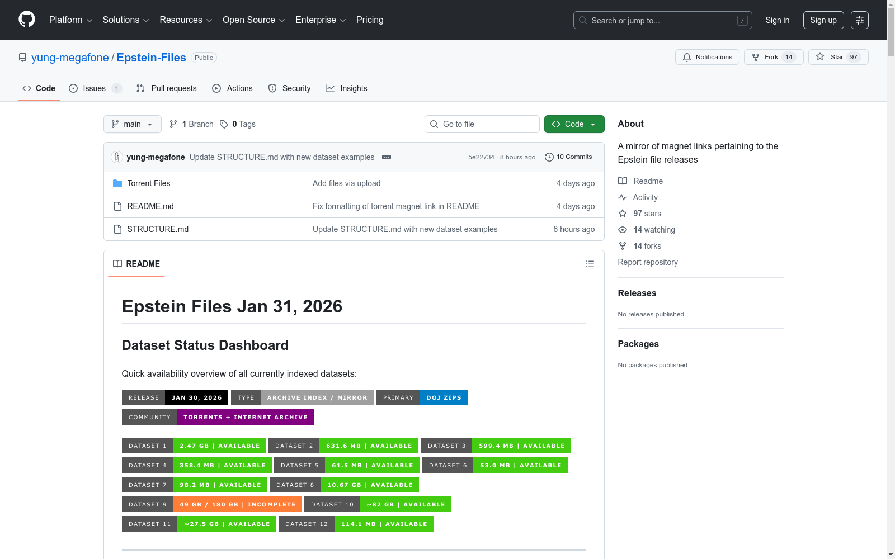Click the 1 Branch link
The width and height of the screenshot is (895, 559).
tap(191, 124)
